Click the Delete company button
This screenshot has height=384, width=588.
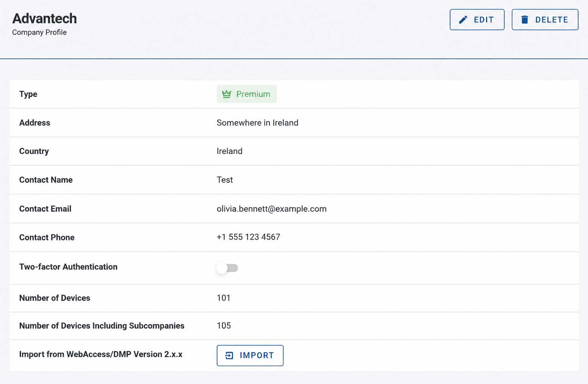[545, 20]
